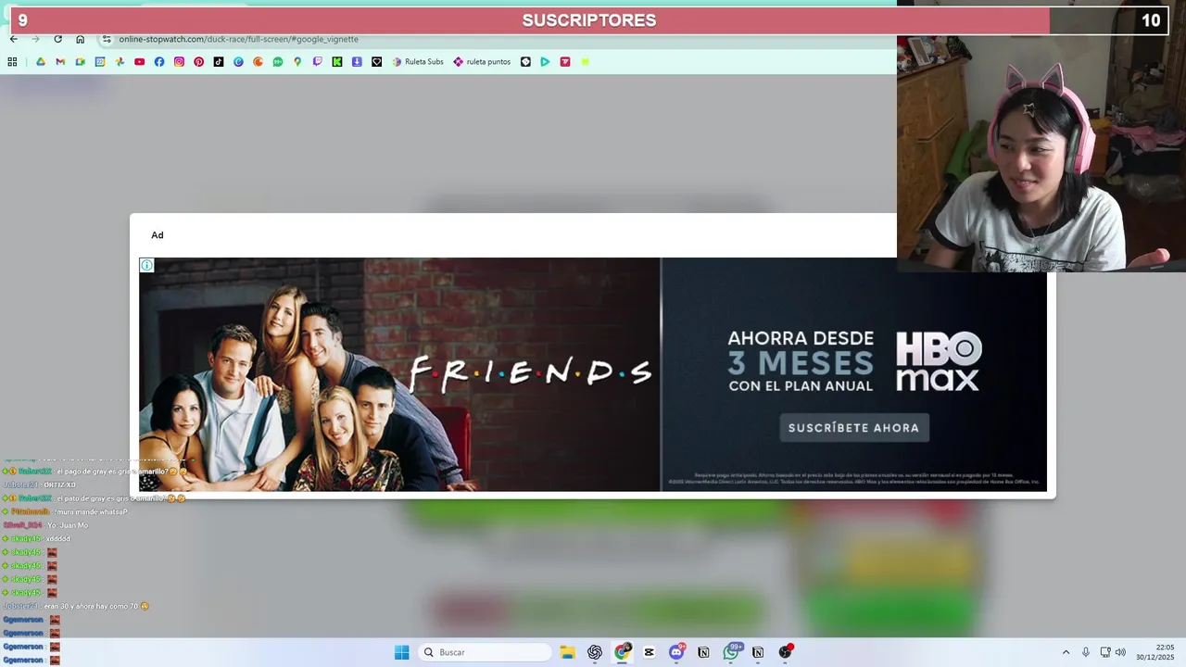Click the HBO Max logo
Screen dimensions: 1186x667
938,361
